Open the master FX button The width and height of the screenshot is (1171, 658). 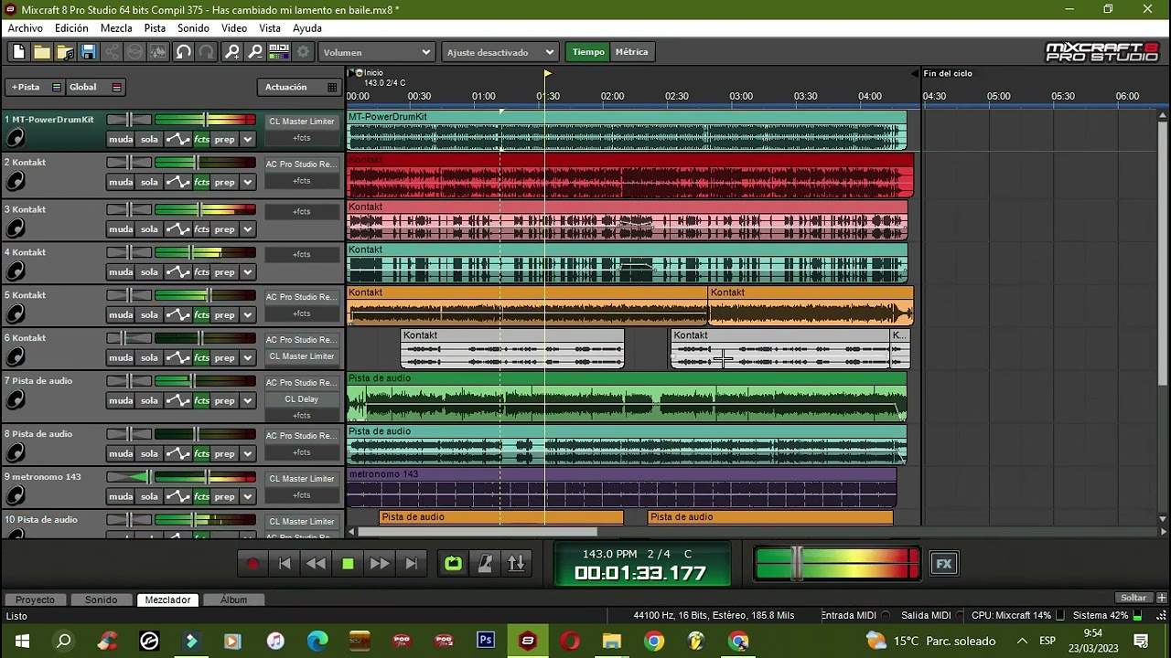944,564
